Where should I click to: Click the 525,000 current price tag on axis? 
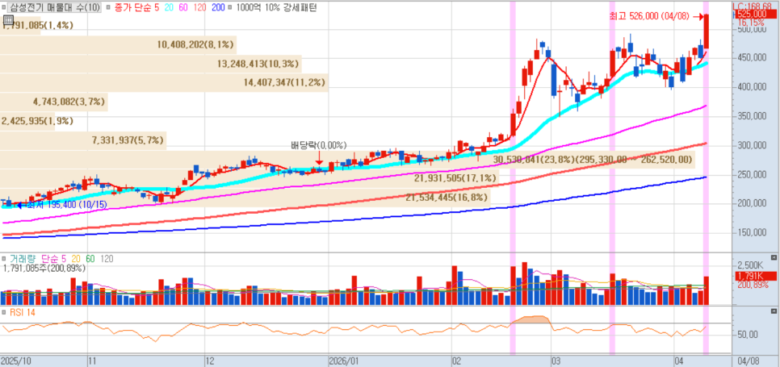pos(755,14)
